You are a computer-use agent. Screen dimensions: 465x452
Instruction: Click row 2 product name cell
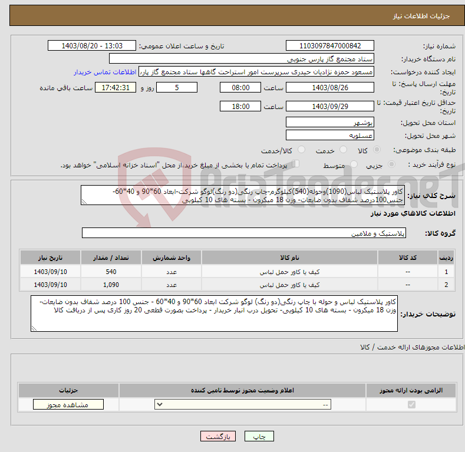coord(289,285)
